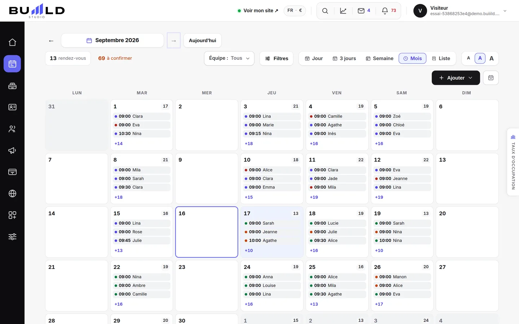
Task: Go to next month arrow
Action: [174, 41]
